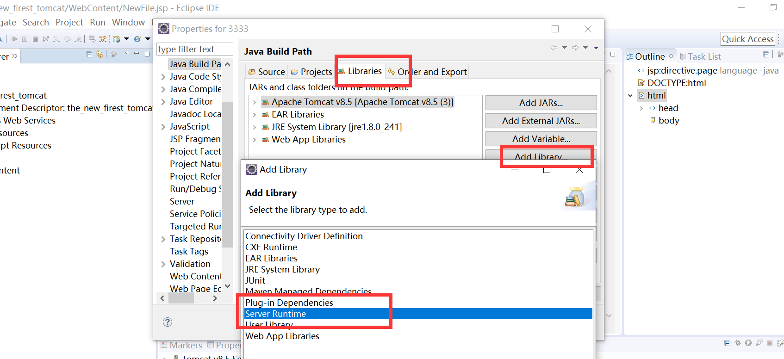The width and height of the screenshot is (784, 359).
Task: Close the Project Explorer view tab
Action: coord(15,56)
